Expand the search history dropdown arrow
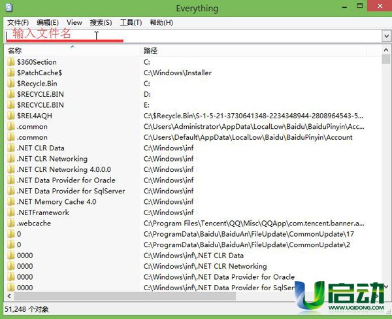Screen dimensions: 392x319 pyautogui.click(x=386, y=36)
